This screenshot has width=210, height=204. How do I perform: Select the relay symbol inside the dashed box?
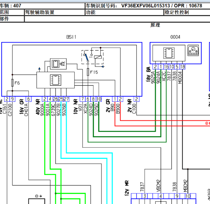(x=98, y=57)
